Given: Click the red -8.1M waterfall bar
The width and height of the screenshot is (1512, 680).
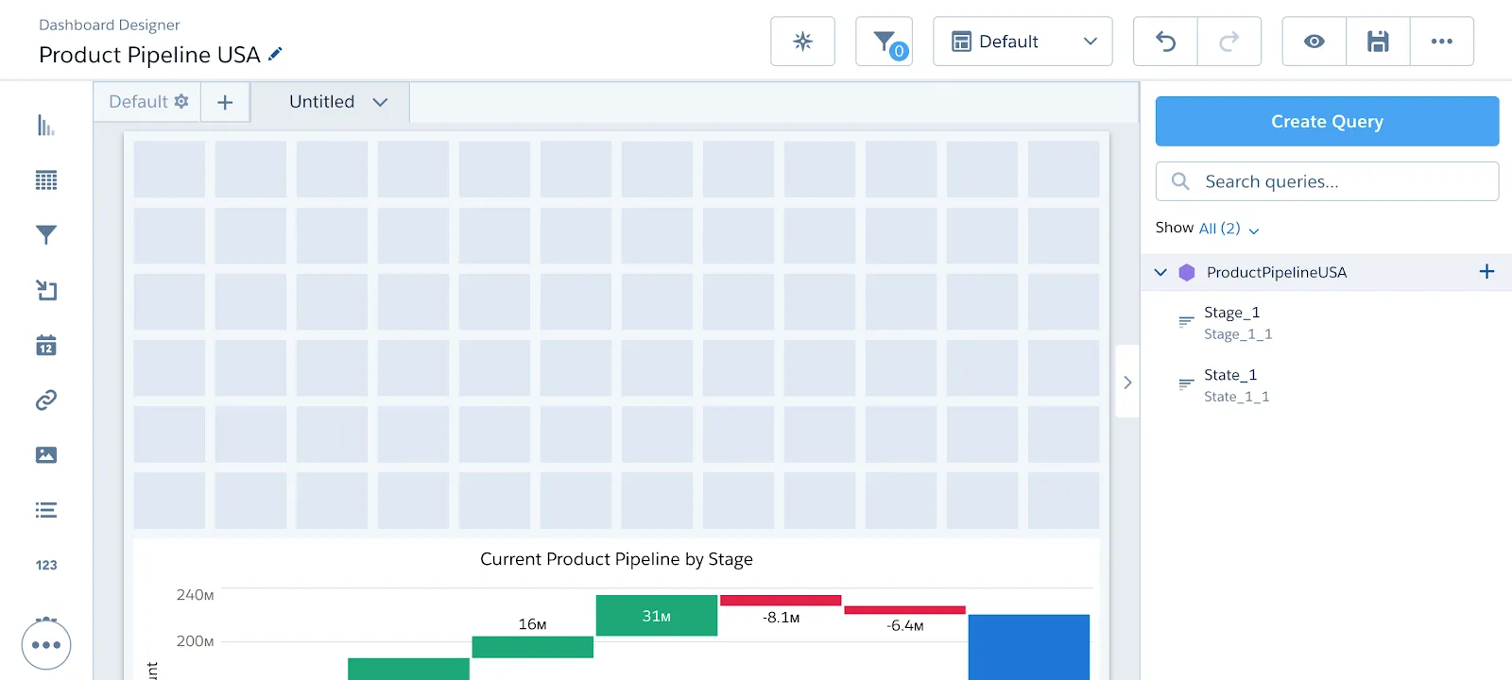Looking at the screenshot, I should point(781,601).
